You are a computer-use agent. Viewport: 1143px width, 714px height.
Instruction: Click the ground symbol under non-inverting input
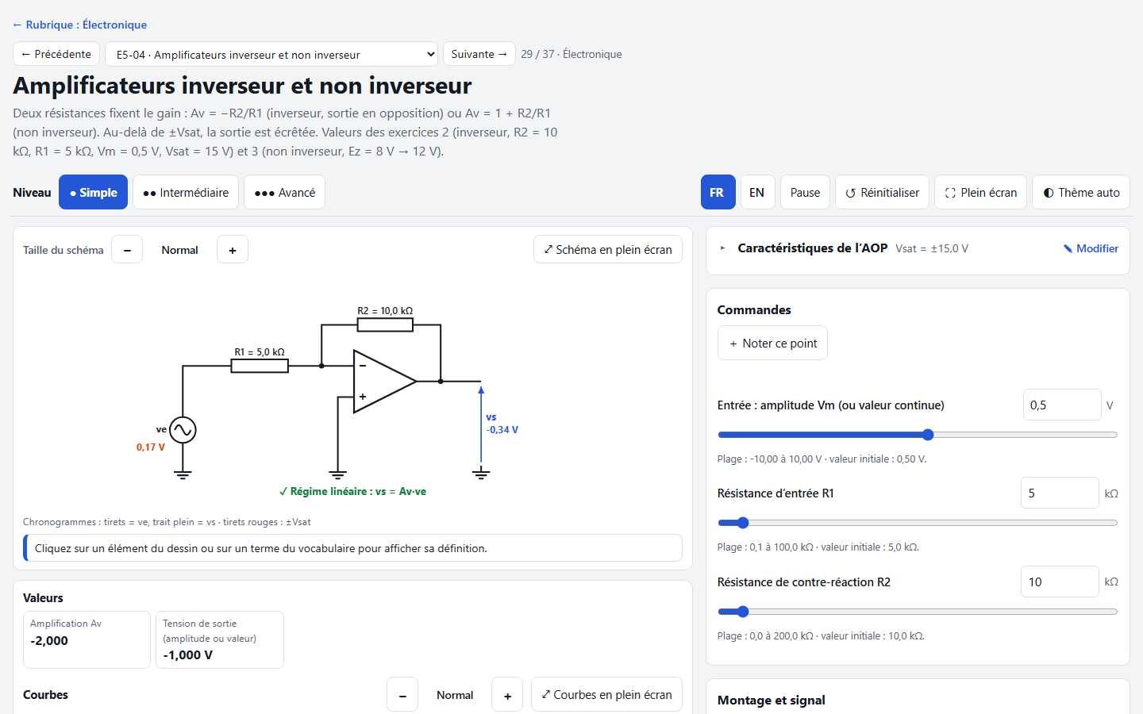tap(337, 474)
